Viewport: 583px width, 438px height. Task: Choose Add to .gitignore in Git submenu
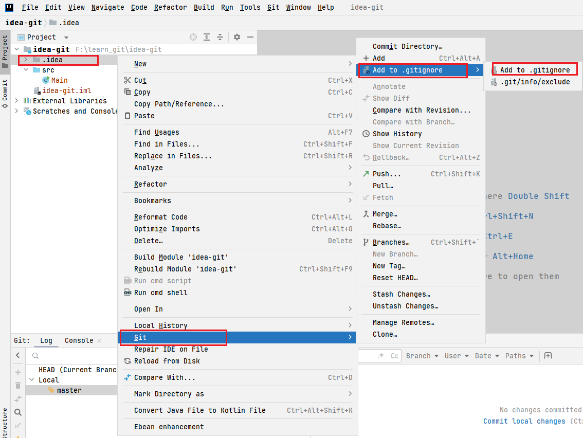421,70
